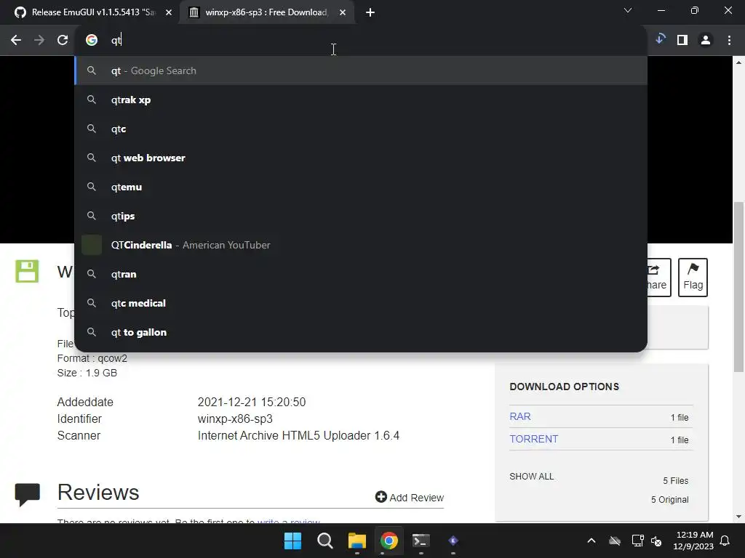Click the scrollbar down arrow
This screenshot has height=558, width=745.
pyautogui.click(x=738, y=517)
